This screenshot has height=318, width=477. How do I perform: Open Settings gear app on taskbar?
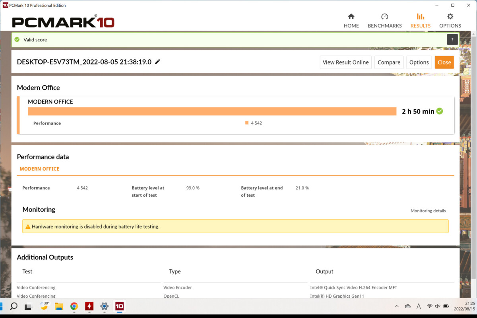click(104, 306)
